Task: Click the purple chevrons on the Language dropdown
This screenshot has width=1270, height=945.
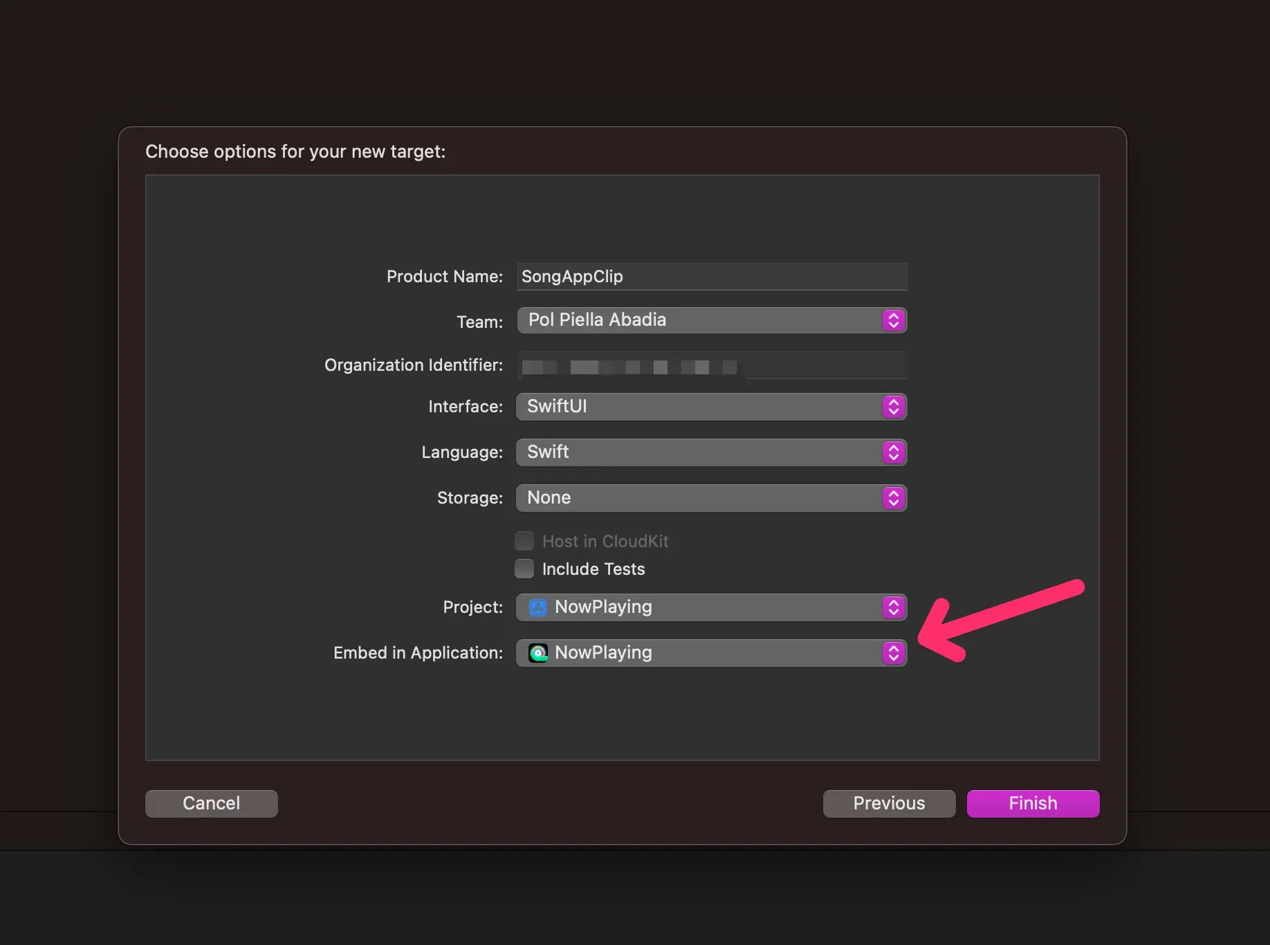Action: point(893,452)
